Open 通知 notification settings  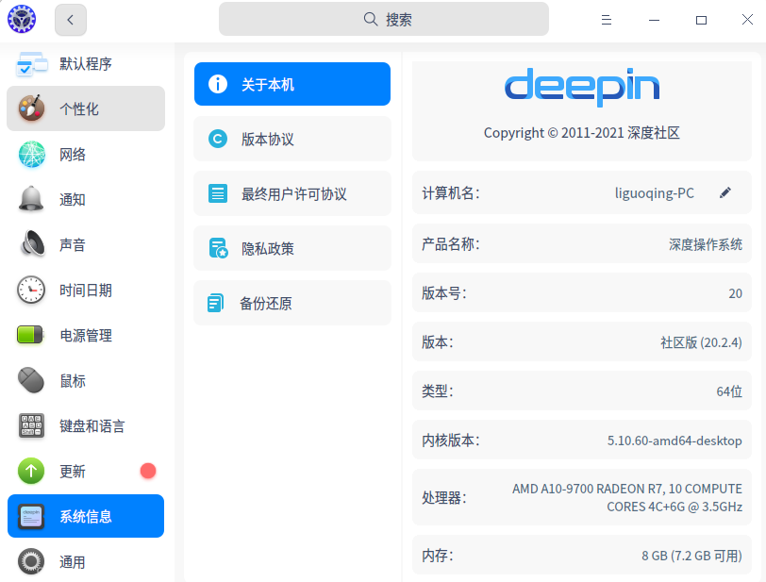tap(86, 199)
